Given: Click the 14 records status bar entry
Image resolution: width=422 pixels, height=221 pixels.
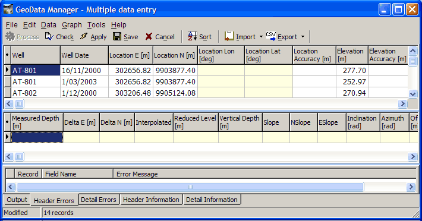Looking at the screenshot, I should (58, 213).
